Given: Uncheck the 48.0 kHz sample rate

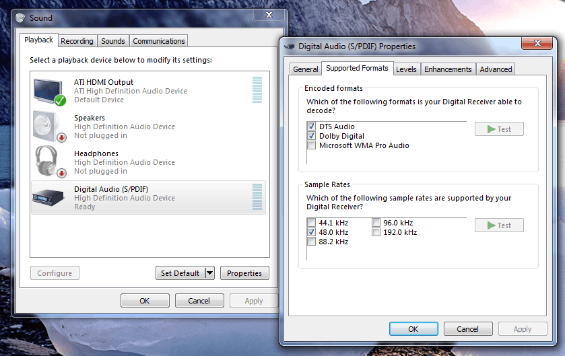Looking at the screenshot, I should 311,232.
